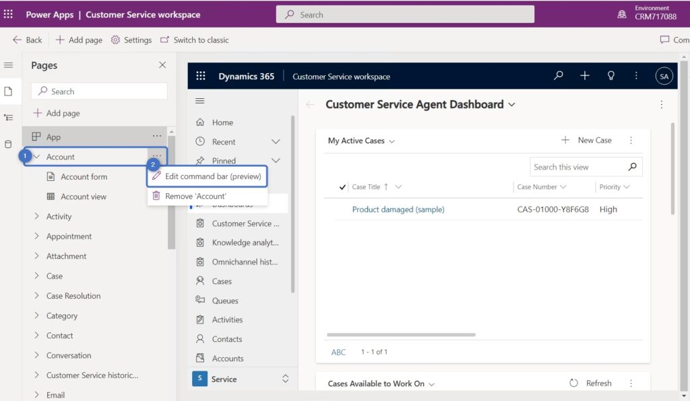Click the Environment icon in header
690x401 pixels.
coord(622,14)
